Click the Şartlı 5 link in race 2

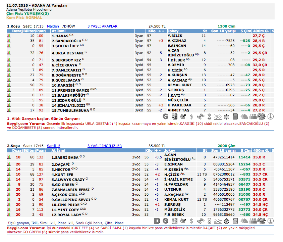point(54,146)
